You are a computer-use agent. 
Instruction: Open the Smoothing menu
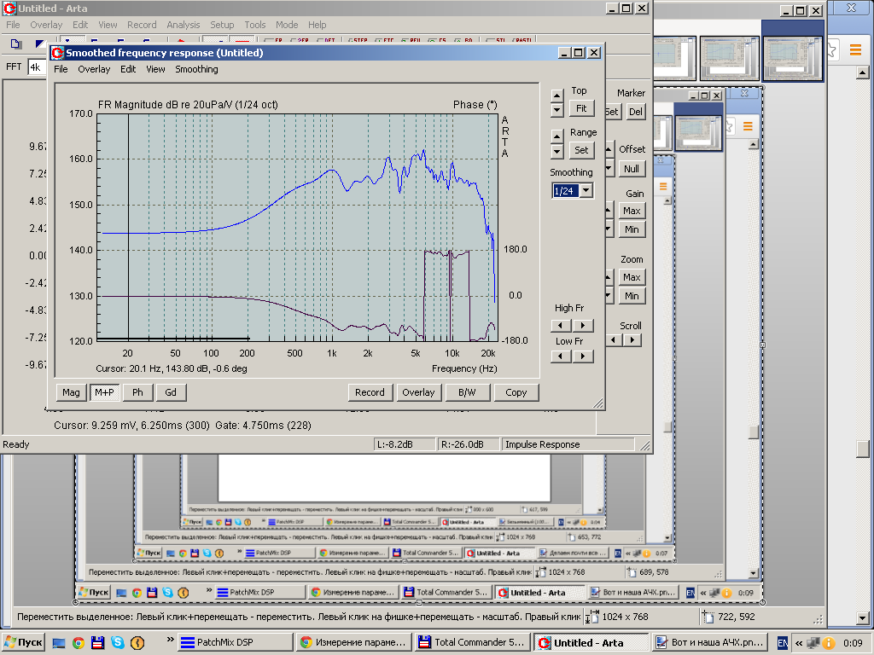point(196,69)
